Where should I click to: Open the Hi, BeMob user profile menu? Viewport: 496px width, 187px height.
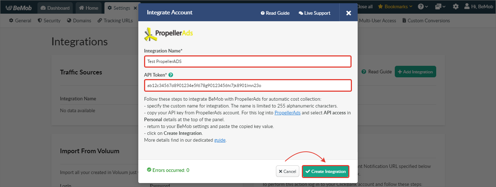(478, 6)
